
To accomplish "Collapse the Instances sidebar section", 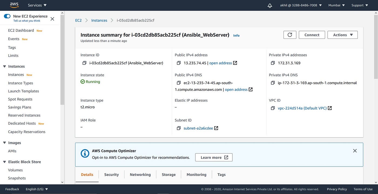I will 4,66.
